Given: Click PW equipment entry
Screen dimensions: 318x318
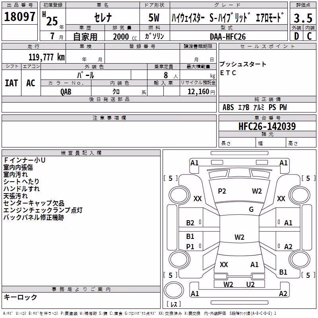Looking at the screenshot, I should [283, 107].
